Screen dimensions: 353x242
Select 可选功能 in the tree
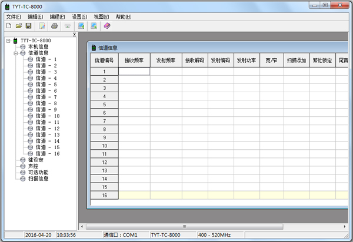(x=38, y=173)
